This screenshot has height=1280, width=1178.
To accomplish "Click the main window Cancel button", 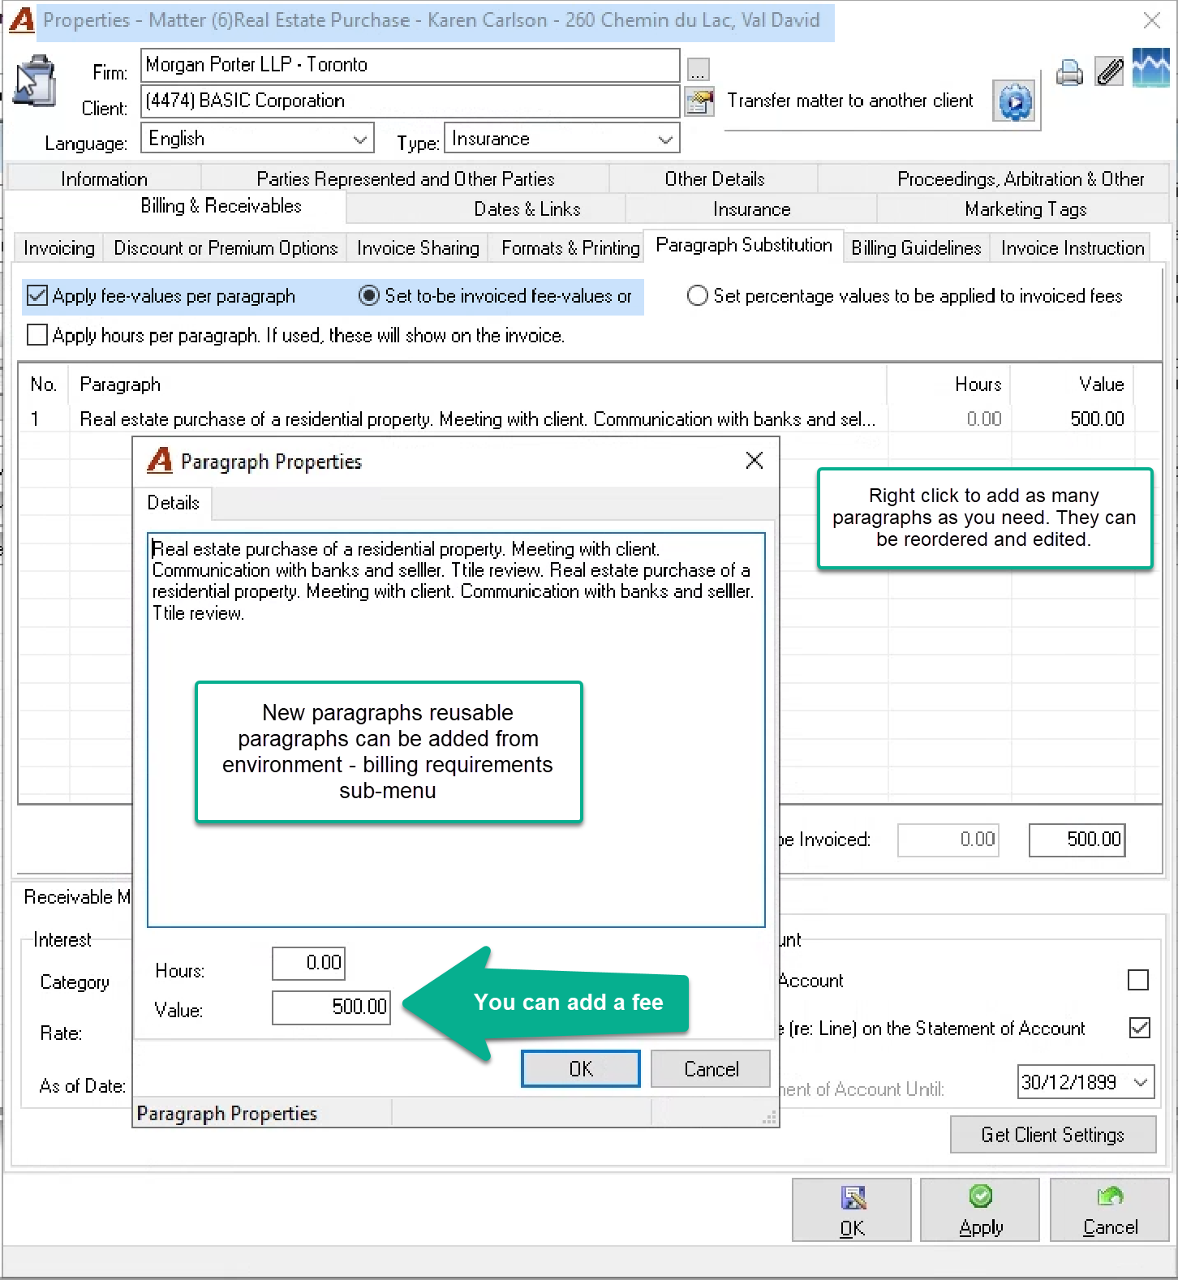I will click(x=1110, y=1210).
